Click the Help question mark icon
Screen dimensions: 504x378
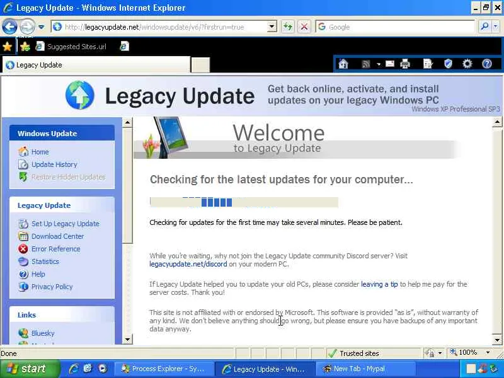(486, 64)
